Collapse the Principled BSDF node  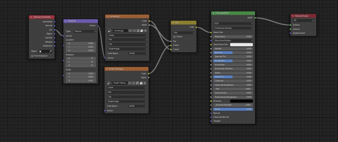(214, 14)
